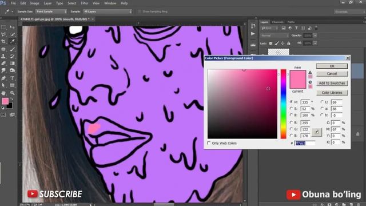366x206 pixels.
Task: Filter layers by adjustment type
Action: point(290,28)
